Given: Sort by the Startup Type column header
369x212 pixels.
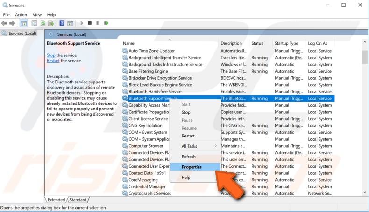Looking at the screenshot, I should point(286,43).
